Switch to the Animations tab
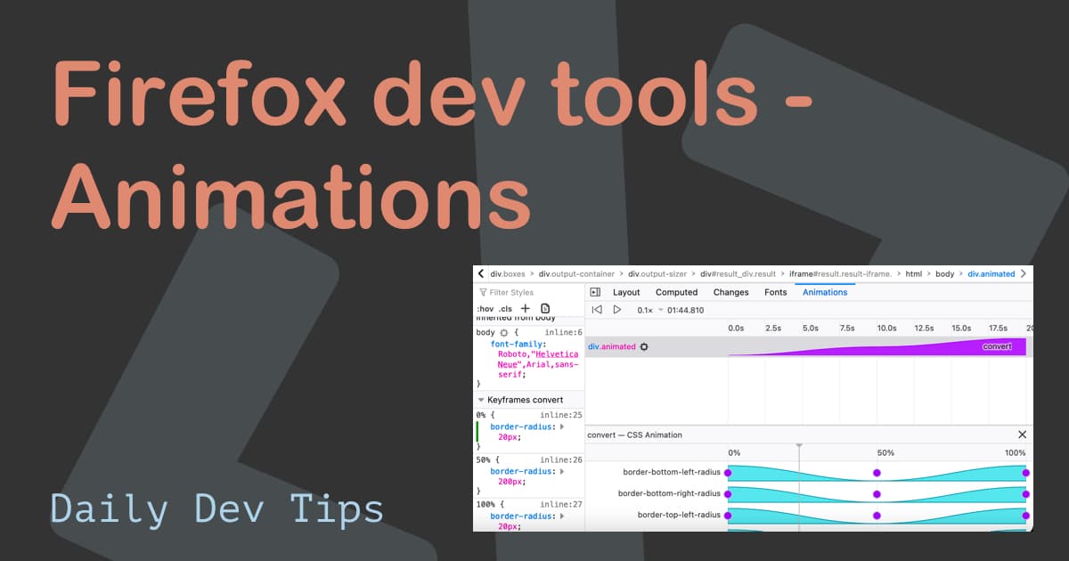The height and width of the screenshot is (561, 1069). tap(824, 292)
